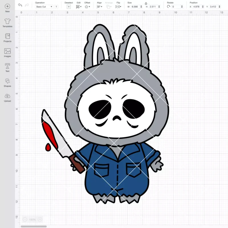Viewport: 228px width, 228px height.
Task: Create a New project
Action: 7,8
